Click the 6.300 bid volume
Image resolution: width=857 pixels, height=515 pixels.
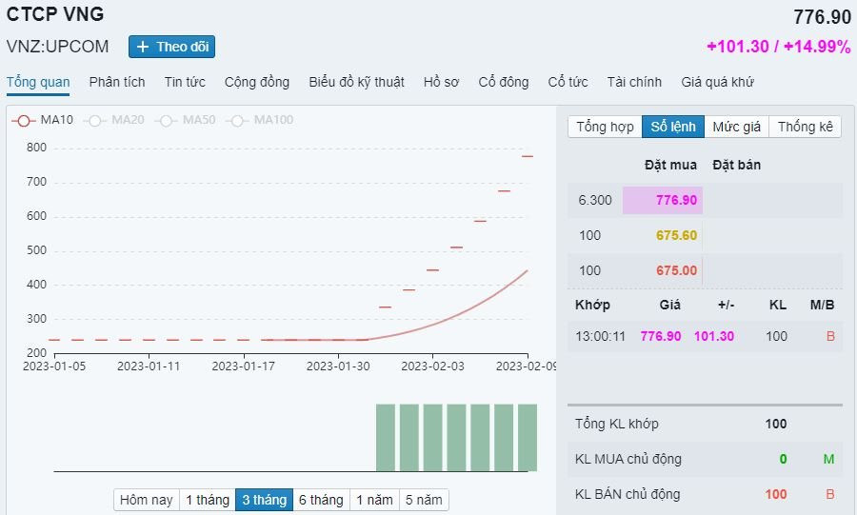tap(595, 201)
